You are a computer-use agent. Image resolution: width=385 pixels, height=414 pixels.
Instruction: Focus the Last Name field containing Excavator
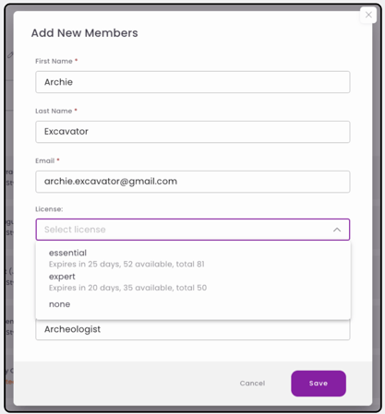coord(193,132)
